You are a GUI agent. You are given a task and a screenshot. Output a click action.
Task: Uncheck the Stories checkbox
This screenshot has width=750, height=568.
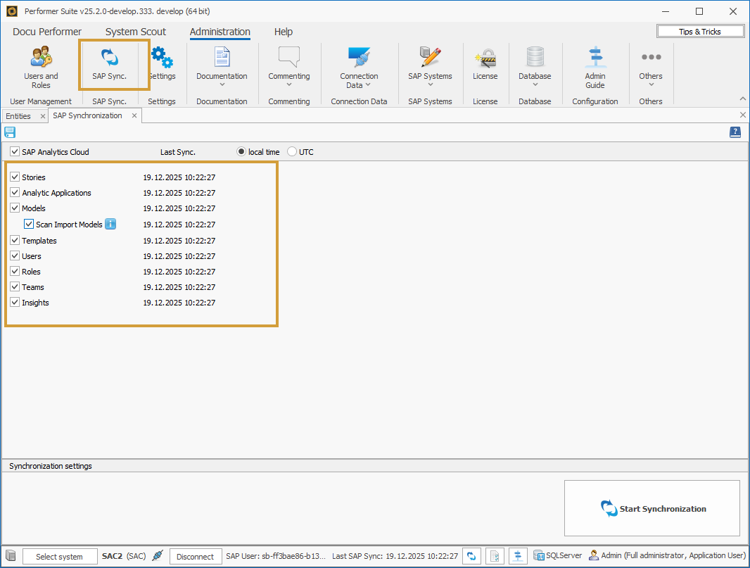[15, 177]
